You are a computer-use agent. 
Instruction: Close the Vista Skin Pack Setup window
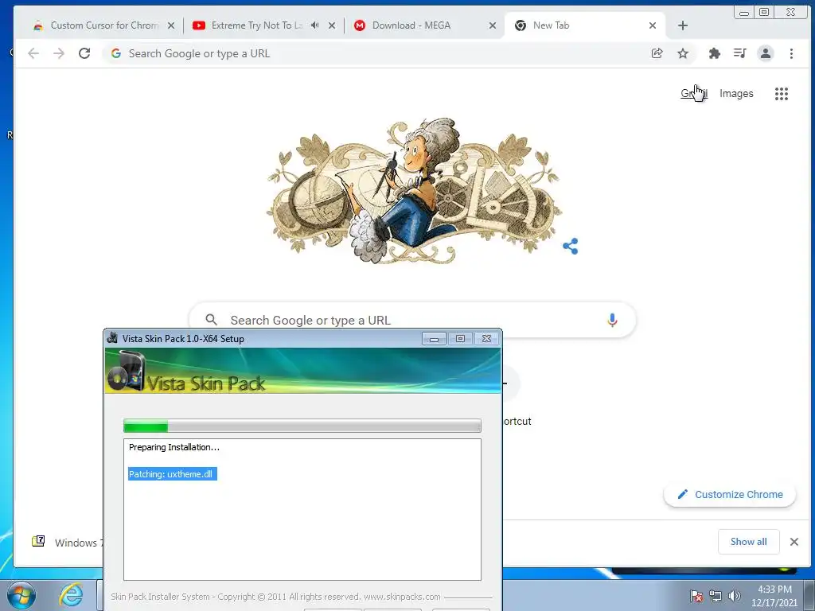(x=486, y=339)
